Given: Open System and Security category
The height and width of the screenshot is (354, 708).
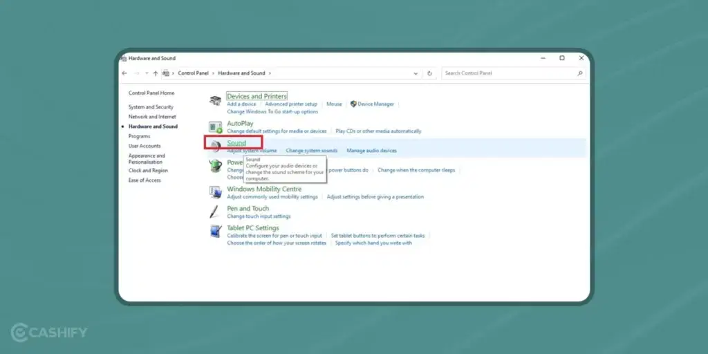Looking at the screenshot, I should (x=151, y=107).
